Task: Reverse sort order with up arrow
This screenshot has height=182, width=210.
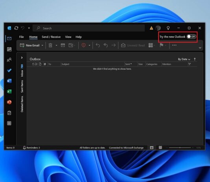Action: click(x=195, y=59)
